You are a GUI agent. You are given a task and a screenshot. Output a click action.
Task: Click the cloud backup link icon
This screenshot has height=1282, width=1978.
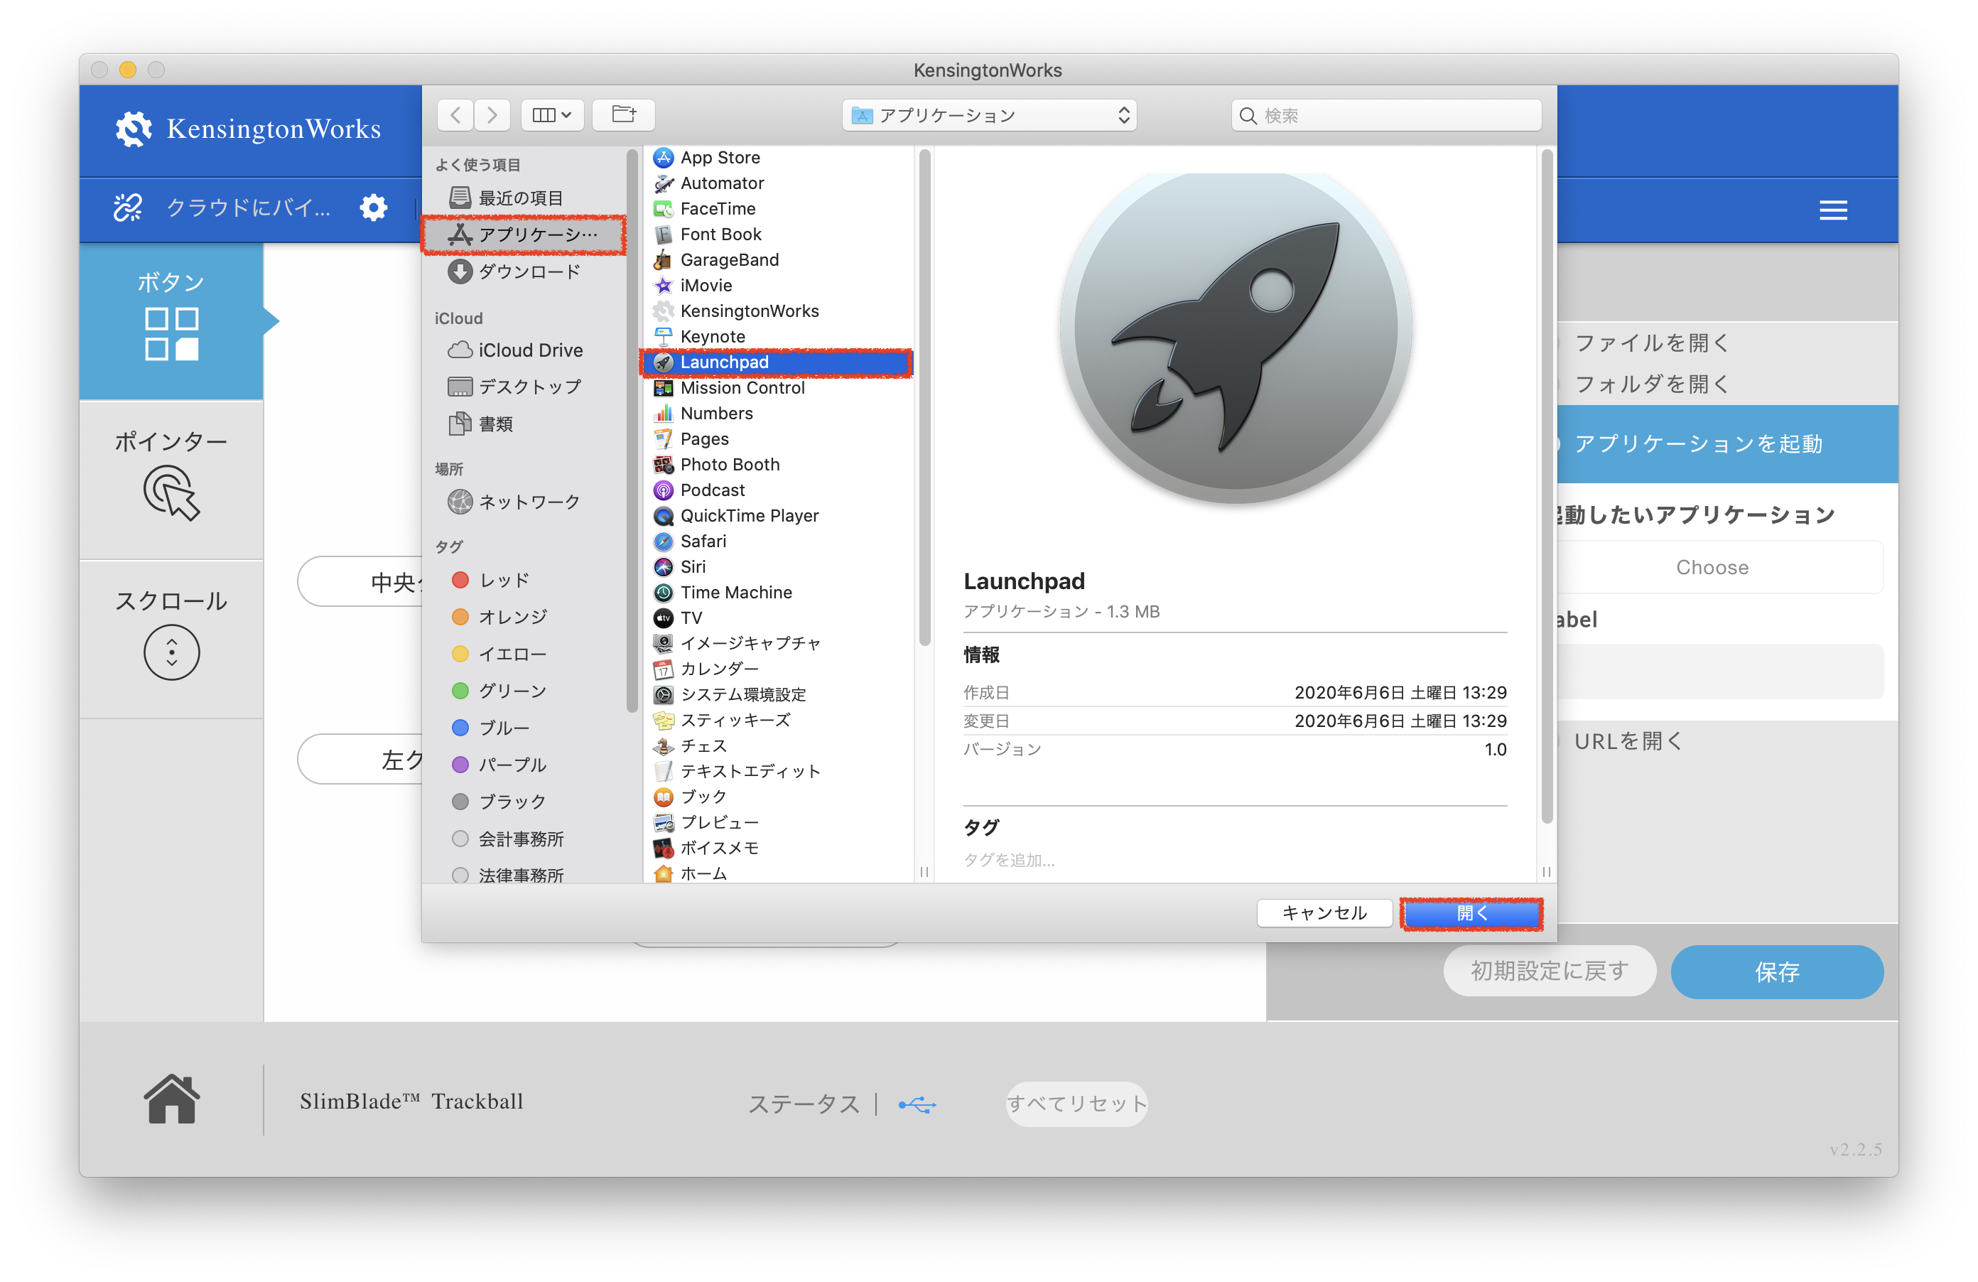[x=128, y=208]
